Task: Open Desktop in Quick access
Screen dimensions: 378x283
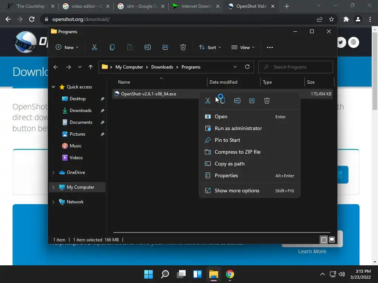Action: pos(78,99)
